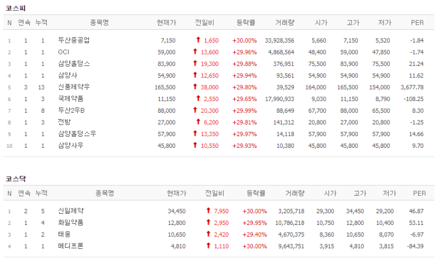
Task: Select 화일약품 volume 10,786,218
Action: [290, 223]
